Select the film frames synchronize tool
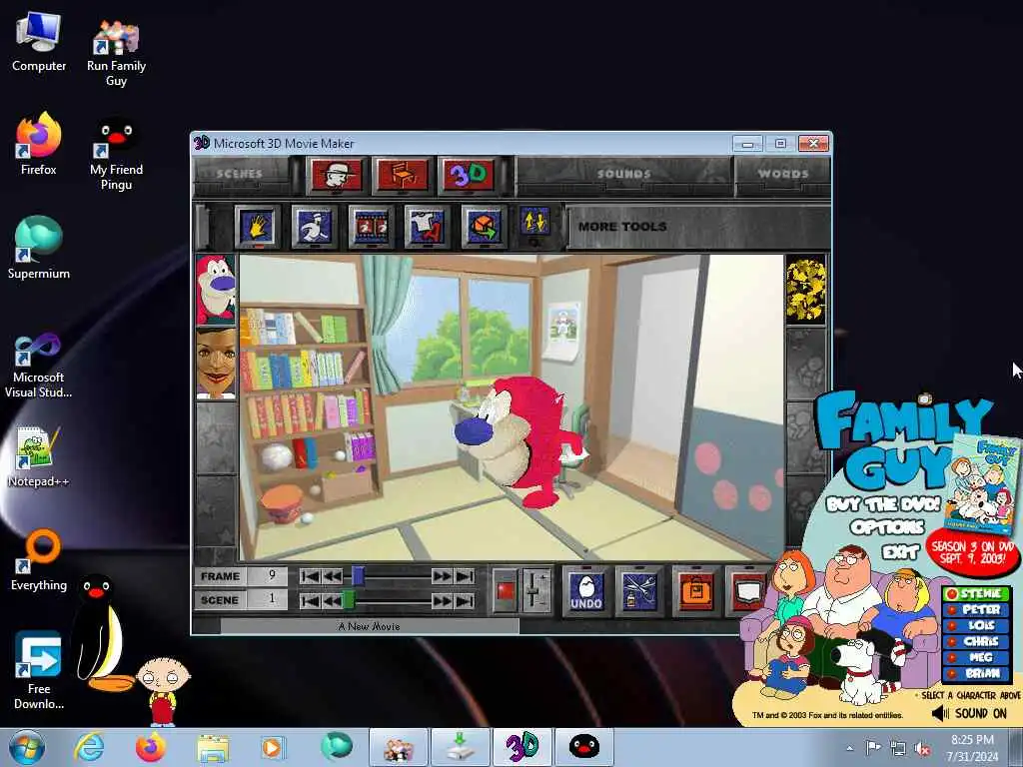 [x=371, y=227]
